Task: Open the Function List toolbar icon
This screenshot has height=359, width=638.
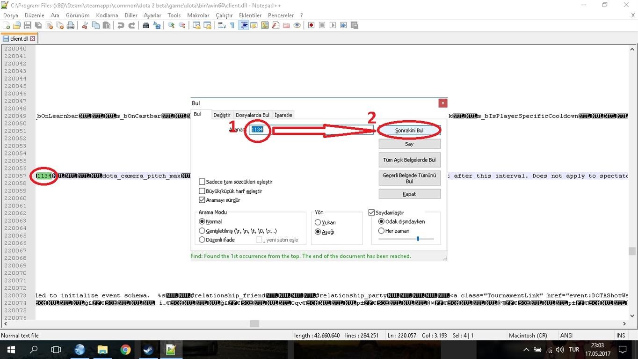Action: tap(275, 25)
